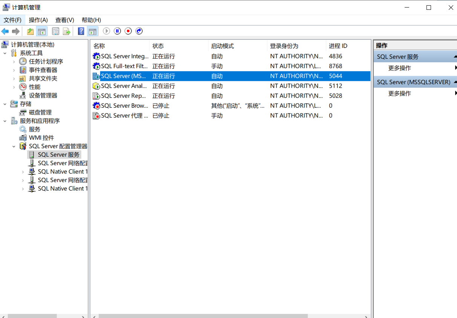Click the SQL Server Reporting service icon
Screen dimensions: 457x318
[x=96, y=96]
